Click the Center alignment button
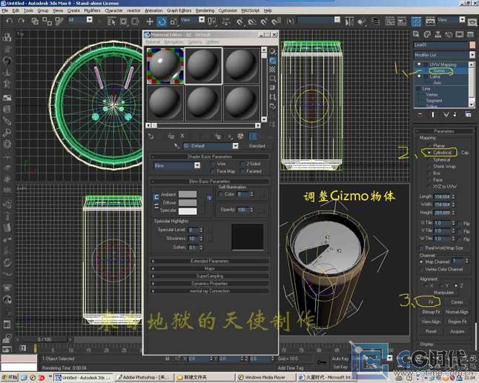 [457, 302]
